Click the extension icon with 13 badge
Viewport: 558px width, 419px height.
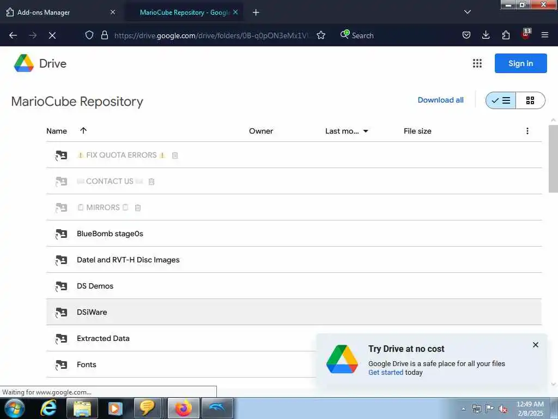(526, 34)
